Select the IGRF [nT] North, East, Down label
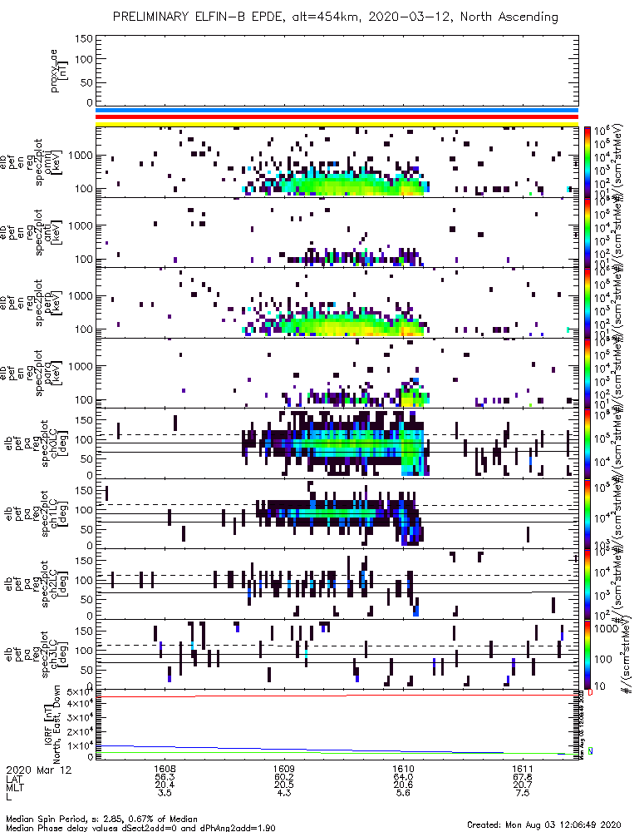The image size is (644, 832). point(52,725)
